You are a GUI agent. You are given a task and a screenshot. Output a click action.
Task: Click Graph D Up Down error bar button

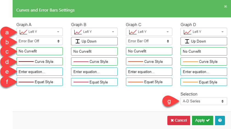tap(204, 41)
